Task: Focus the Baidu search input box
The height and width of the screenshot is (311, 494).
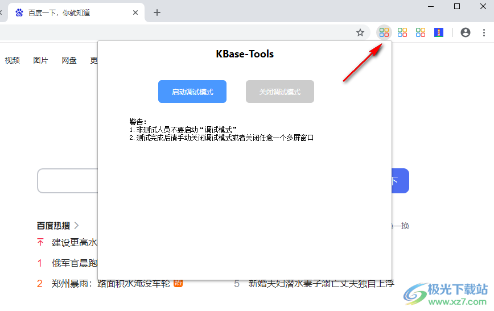Action: point(68,181)
